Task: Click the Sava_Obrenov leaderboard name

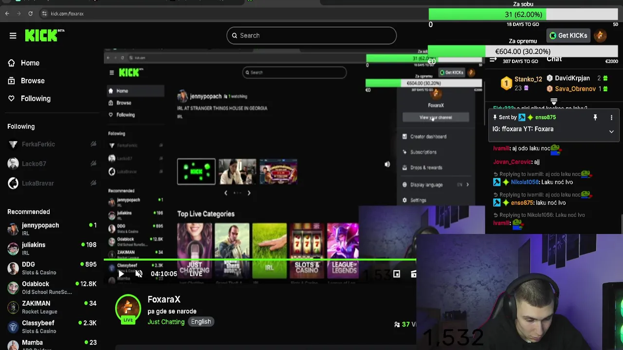Action: pyautogui.click(x=575, y=89)
